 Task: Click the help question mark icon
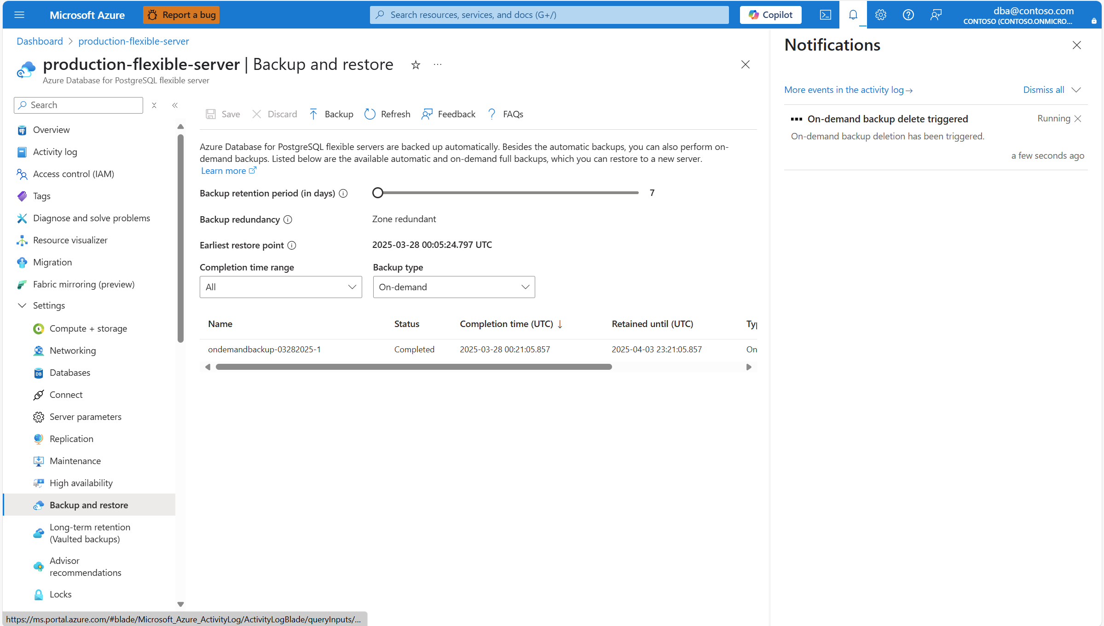pos(908,15)
